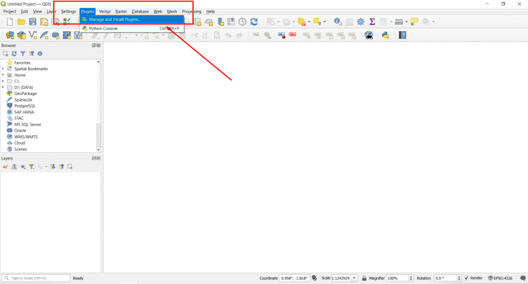Open Manage Map Themes eye icon in the Layers panel
Viewport: 528px width, 284px height.
(x=23, y=167)
